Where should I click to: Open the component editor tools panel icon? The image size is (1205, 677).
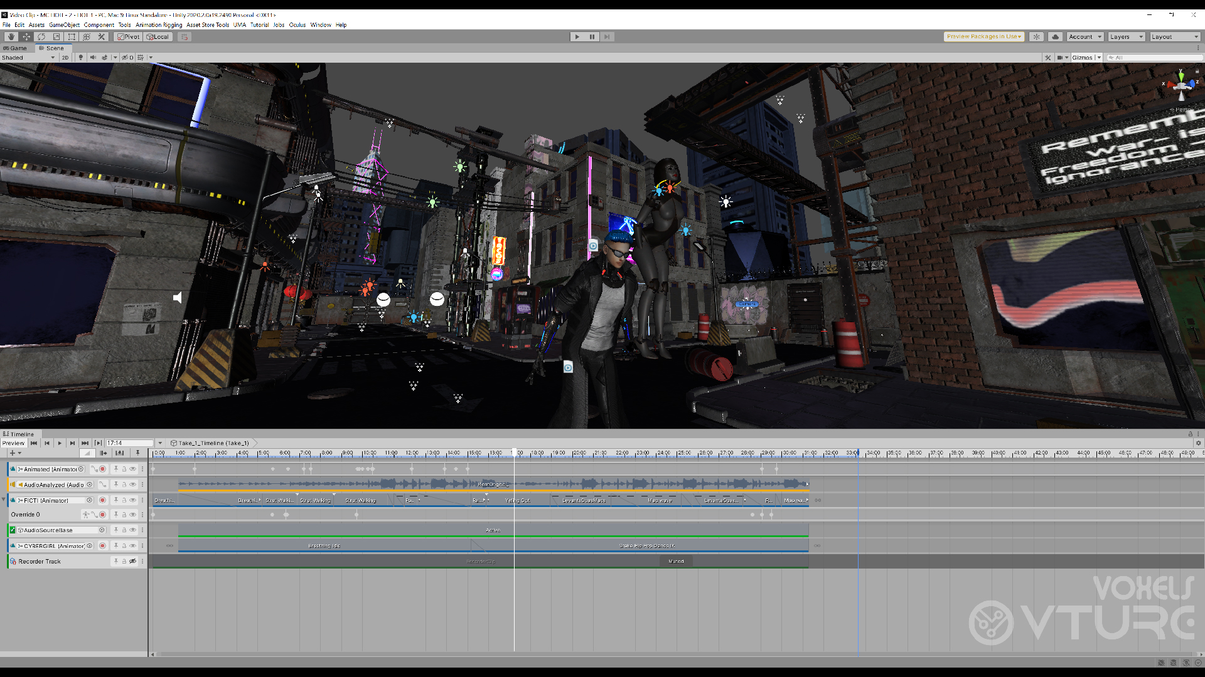pyautogui.click(x=1047, y=58)
